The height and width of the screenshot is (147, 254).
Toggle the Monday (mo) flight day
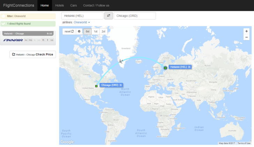pos(30,40)
